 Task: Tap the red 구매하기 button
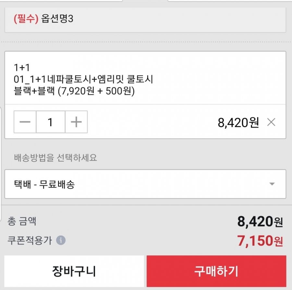[x=216, y=271]
